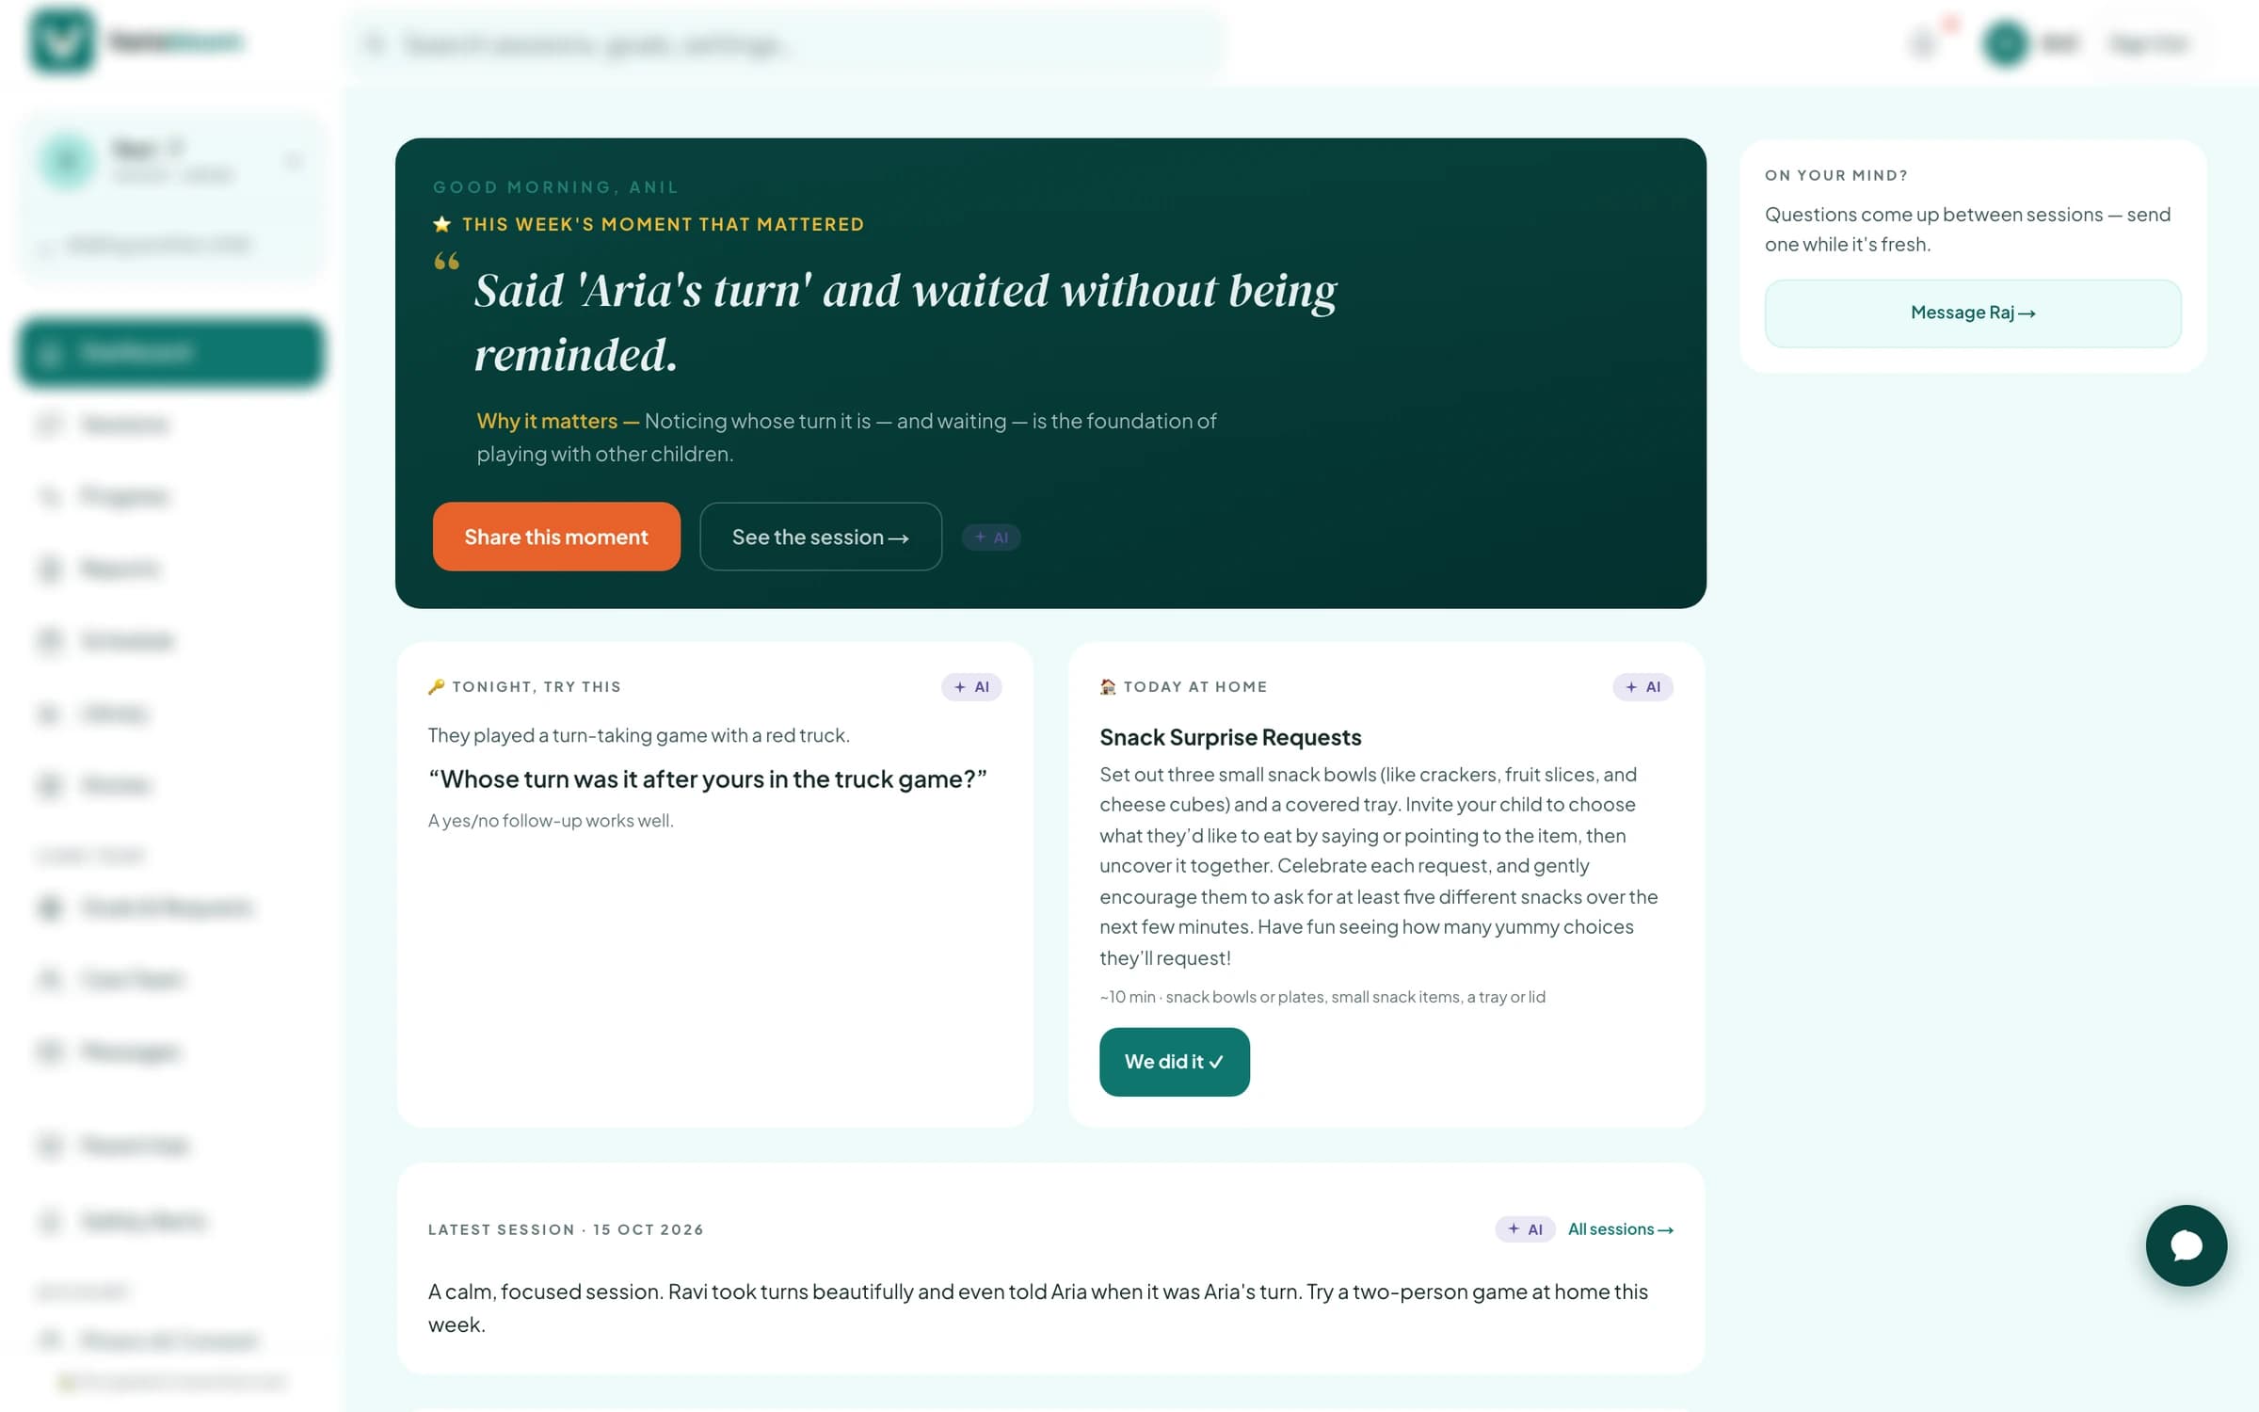Click the gold star beside This Week's Moment
Image resolution: width=2259 pixels, height=1412 pixels.
[441, 224]
